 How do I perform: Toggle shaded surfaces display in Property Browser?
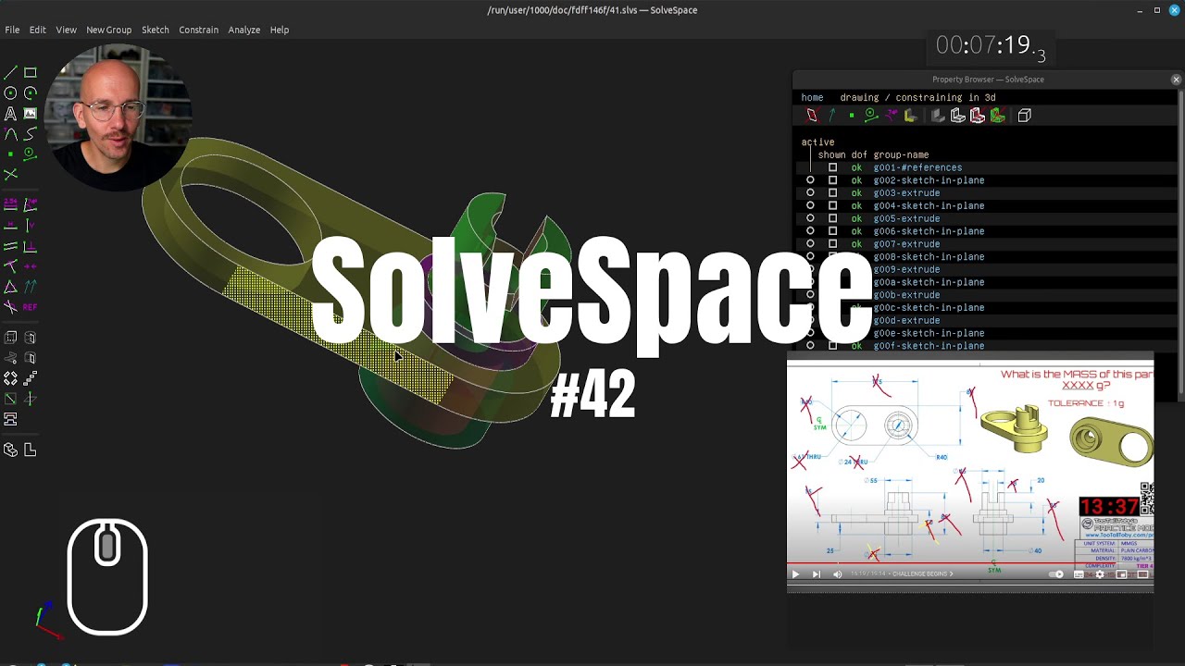tap(938, 116)
